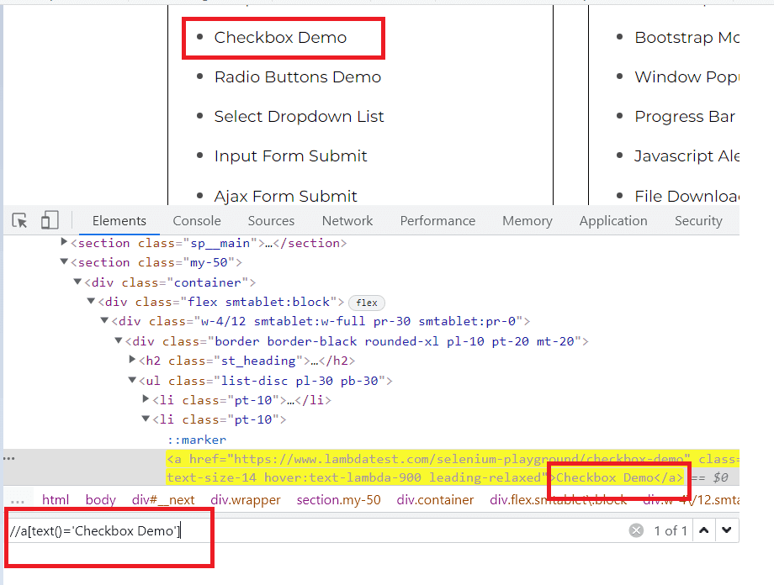Image resolution: width=774 pixels, height=585 pixels.
Task: Expand the h2.st_heading element
Action: pos(132,361)
